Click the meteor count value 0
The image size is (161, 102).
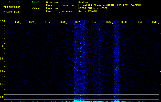click(37, 12)
